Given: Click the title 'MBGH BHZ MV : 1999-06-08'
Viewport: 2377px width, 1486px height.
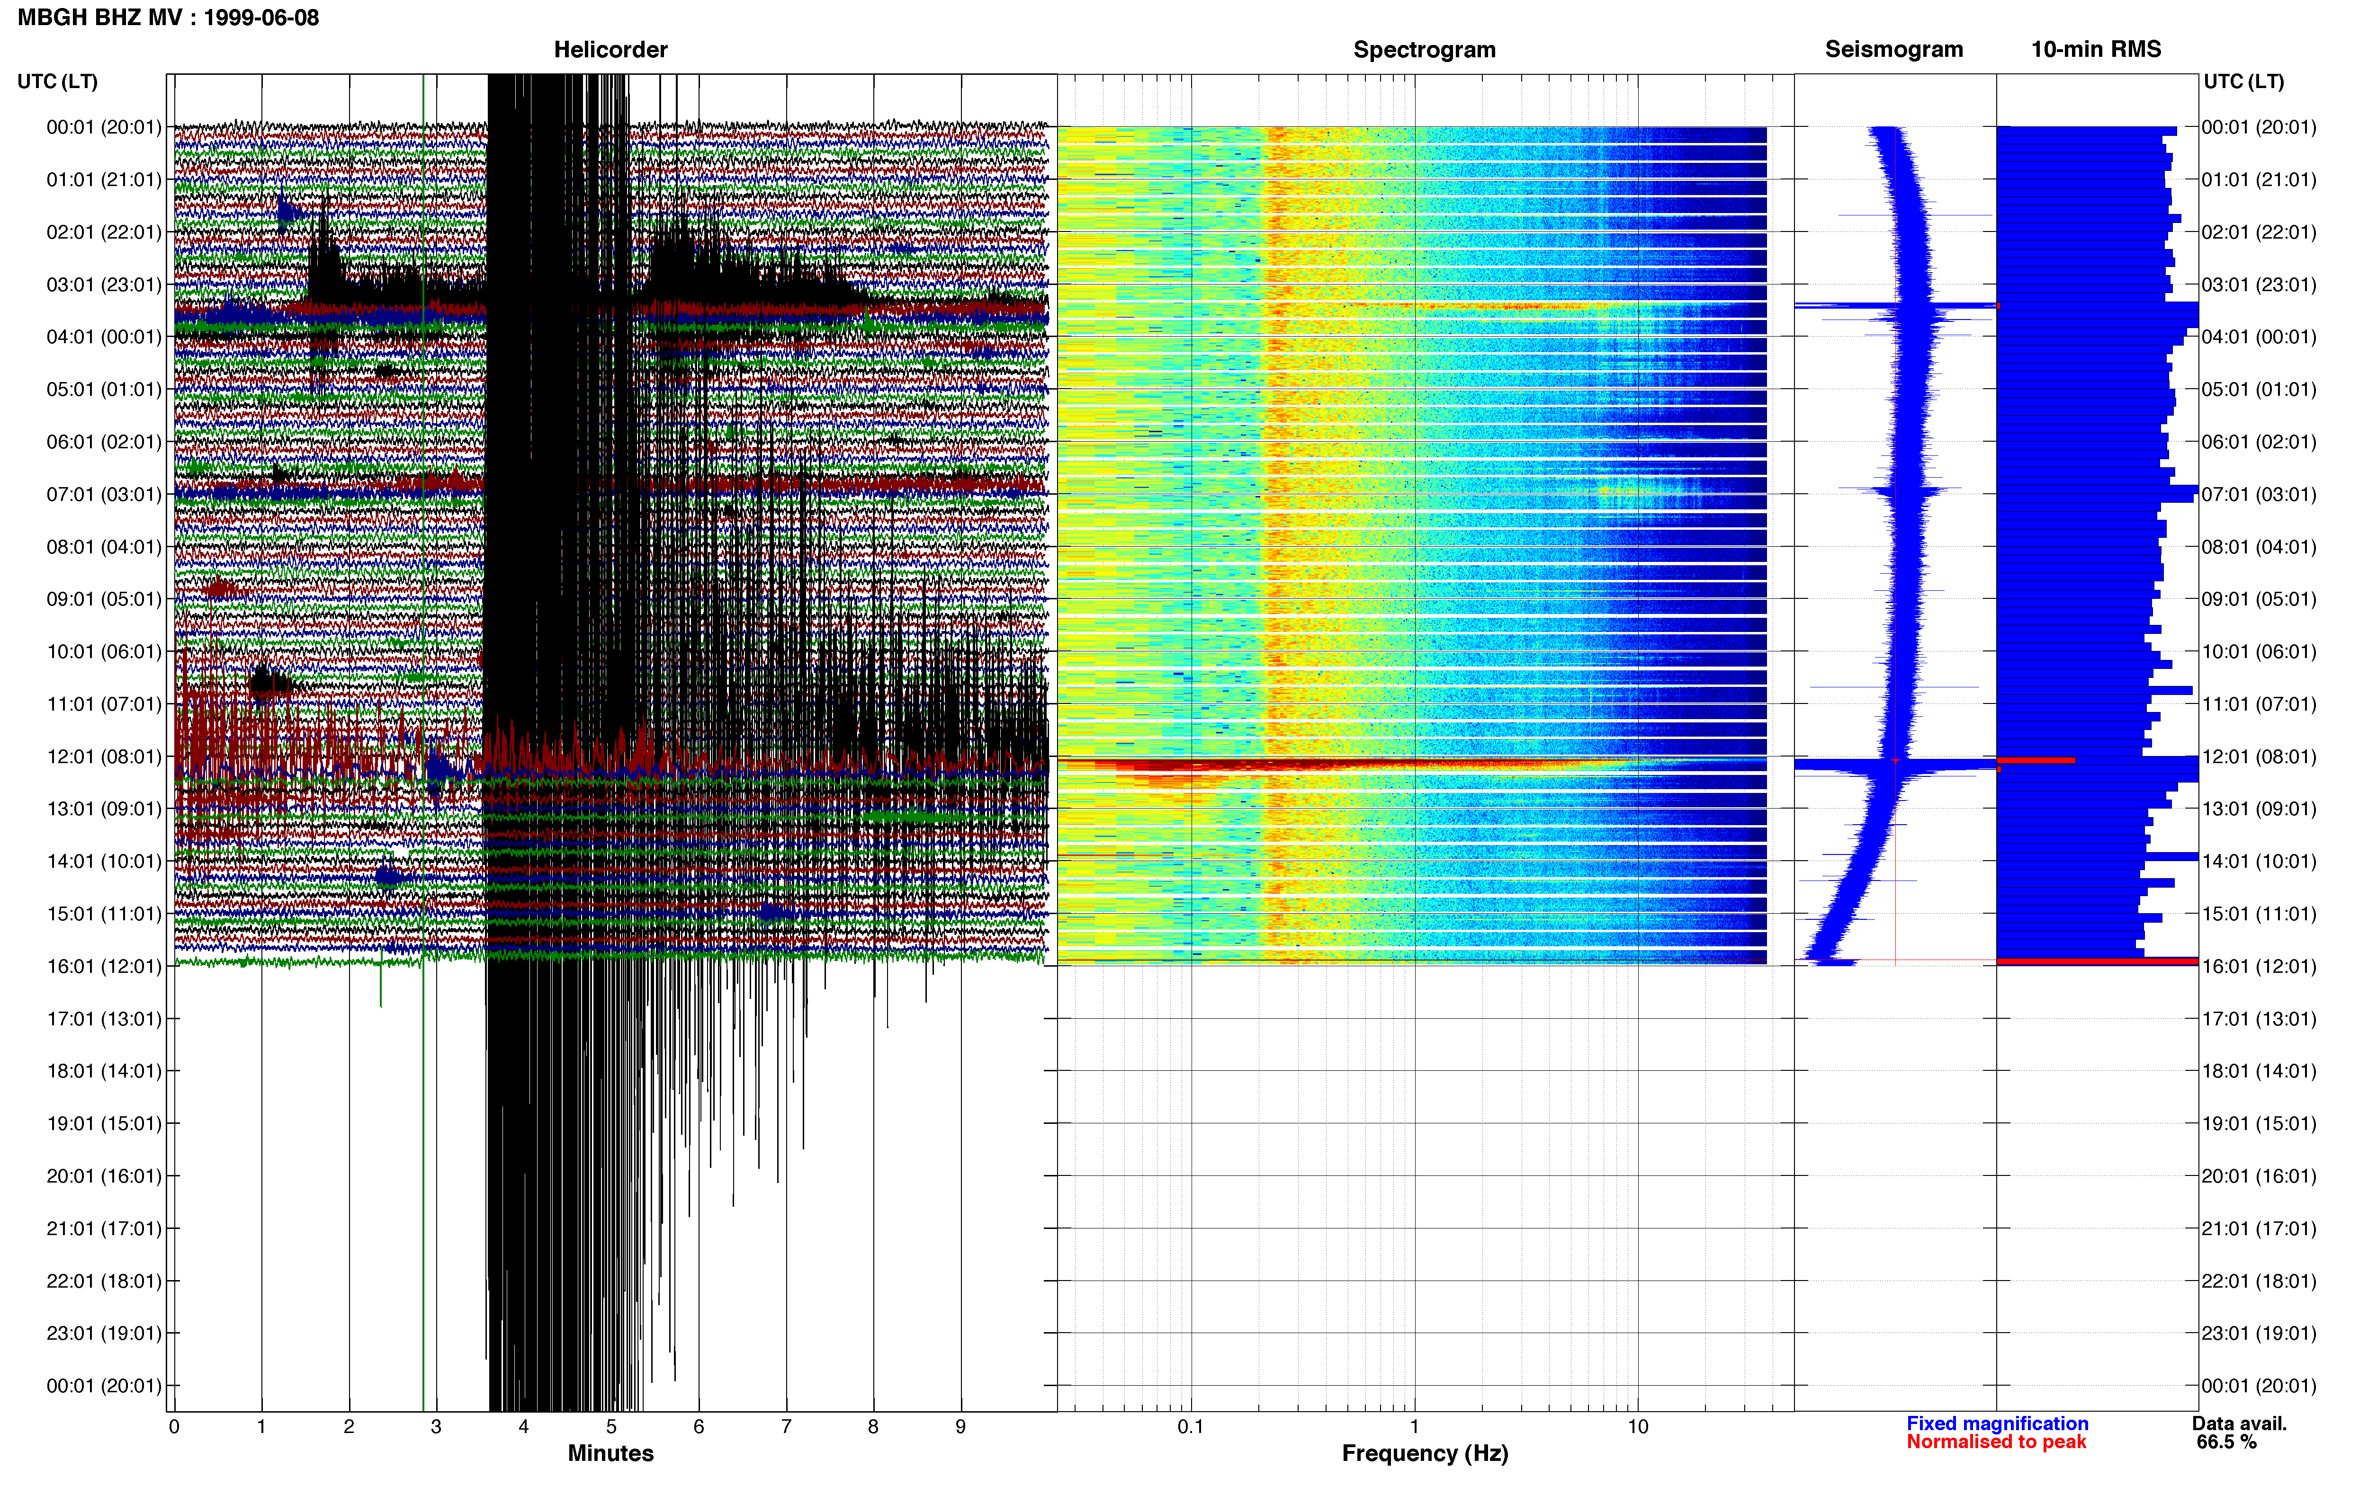Looking at the screenshot, I should pyautogui.click(x=168, y=18).
